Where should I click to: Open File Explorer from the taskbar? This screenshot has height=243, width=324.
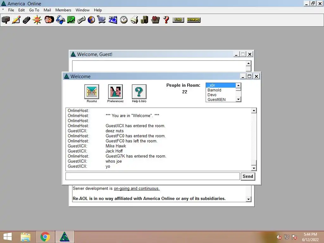coord(25,237)
